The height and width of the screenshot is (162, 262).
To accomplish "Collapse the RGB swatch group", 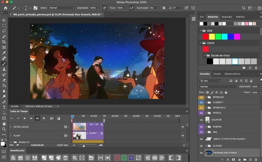I will [201, 30].
